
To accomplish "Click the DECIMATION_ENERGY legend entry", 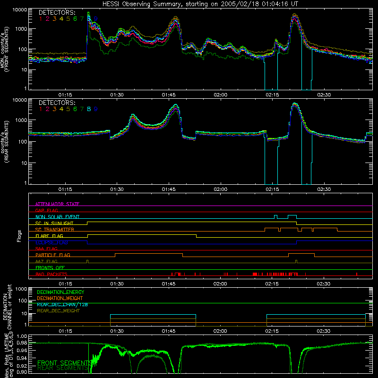I will pyautogui.click(x=60, y=292).
